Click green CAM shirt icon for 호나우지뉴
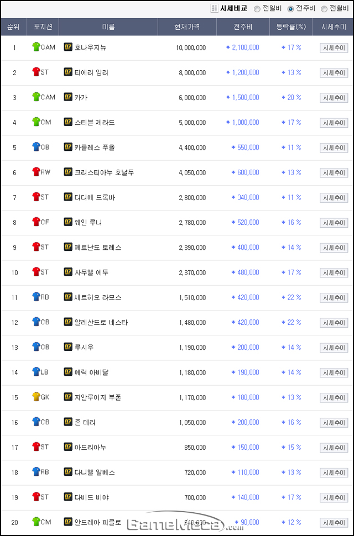Screen dimensions: 354x536 pos(36,47)
